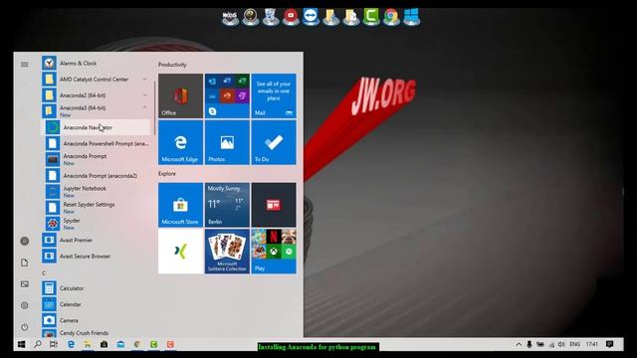Open the Microsoft Store tile
The width and height of the screenshot is (637, 358).
click(180, 205)
